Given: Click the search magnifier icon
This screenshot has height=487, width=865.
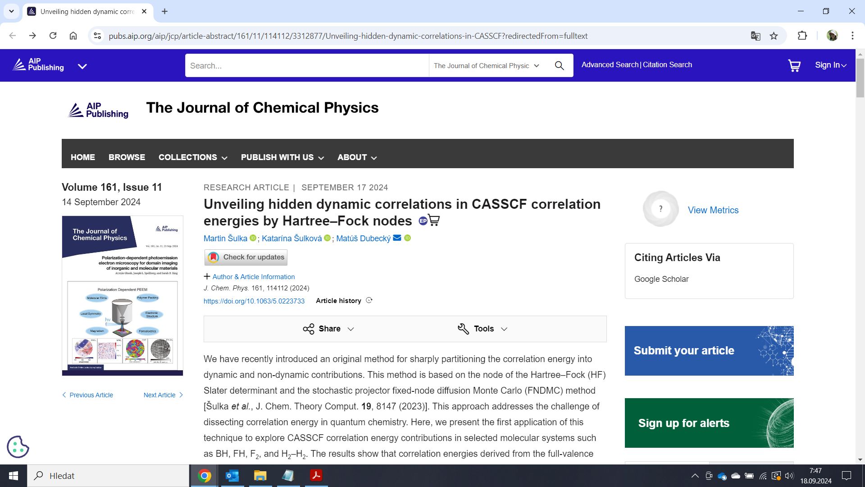Looking at the screenshot, I should click(559, 66).
